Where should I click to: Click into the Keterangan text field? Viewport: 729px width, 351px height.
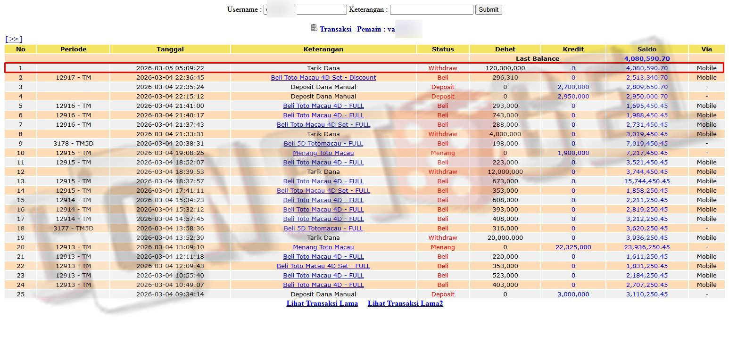click(x=431, y=9)
